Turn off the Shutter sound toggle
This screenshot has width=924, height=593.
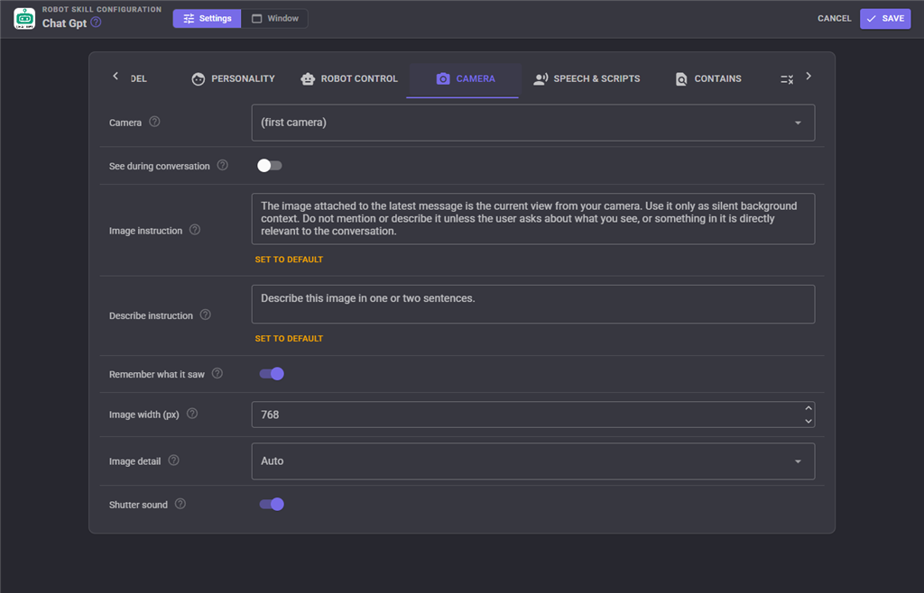pyautogui.click(x=272, y=504)
